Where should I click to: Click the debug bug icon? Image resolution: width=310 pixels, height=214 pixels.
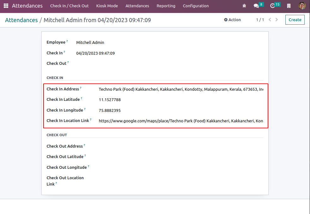pos(244,6)
